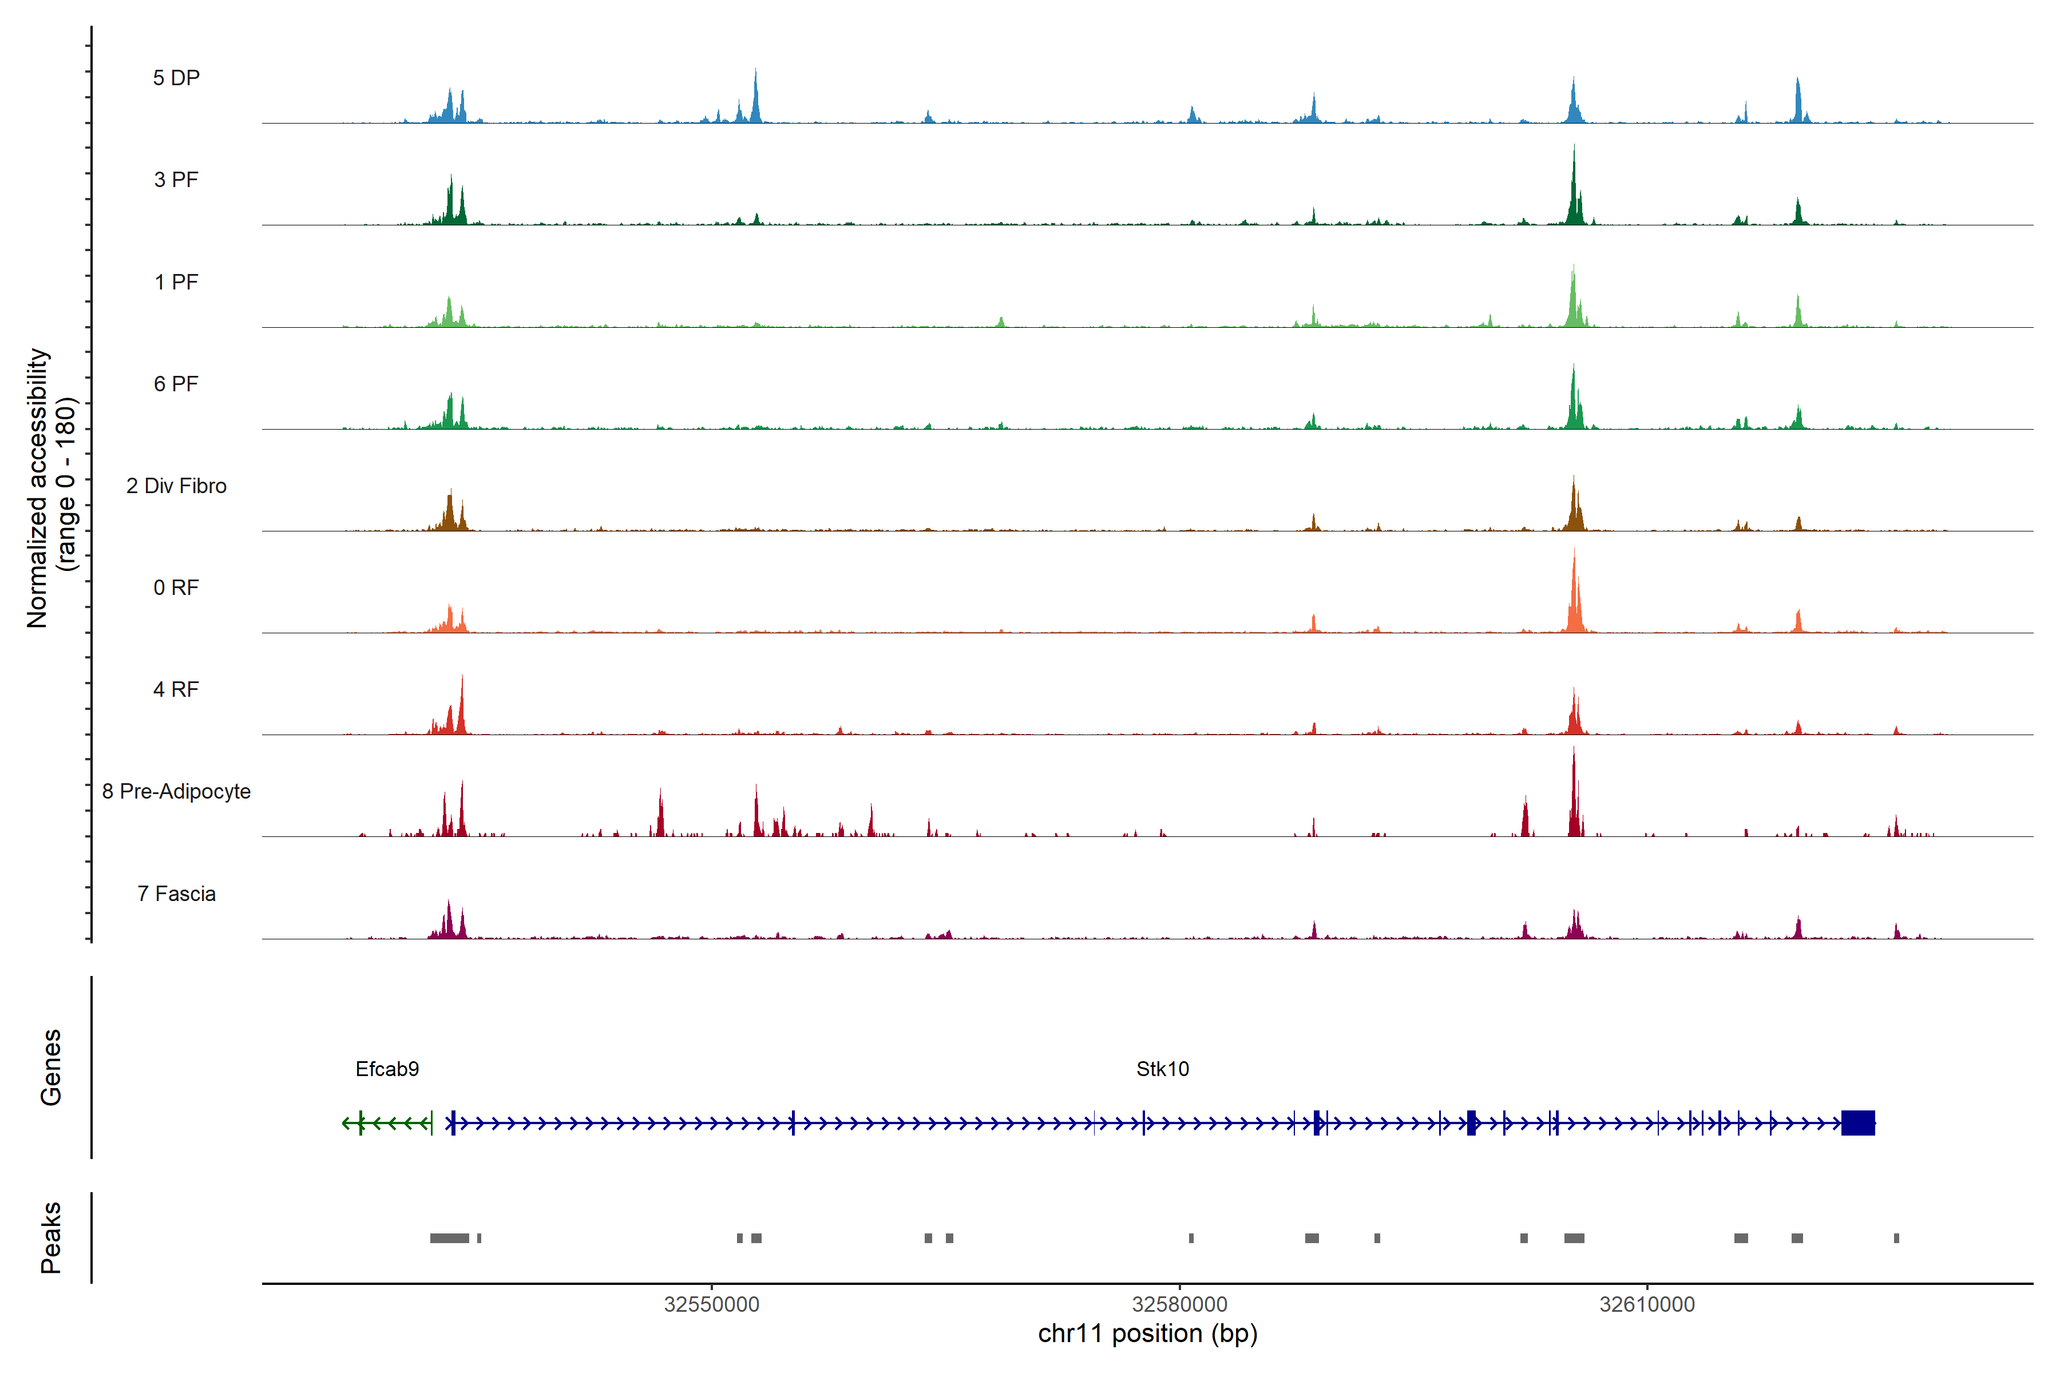Click the green Efcab9 gene arrow track

(387, 1122)
